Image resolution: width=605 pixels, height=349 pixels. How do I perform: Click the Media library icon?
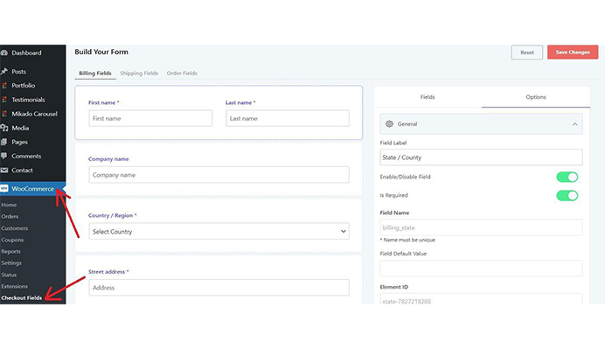coord(4,128)
